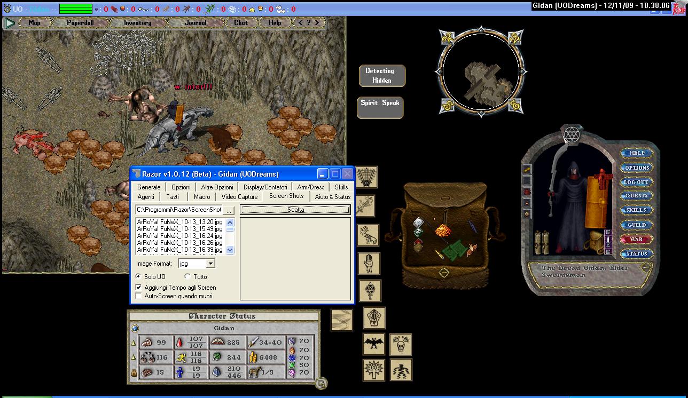Click the bleeding arm spell icon
This screenshot has width=688, height=398.
tap(368, 235)
